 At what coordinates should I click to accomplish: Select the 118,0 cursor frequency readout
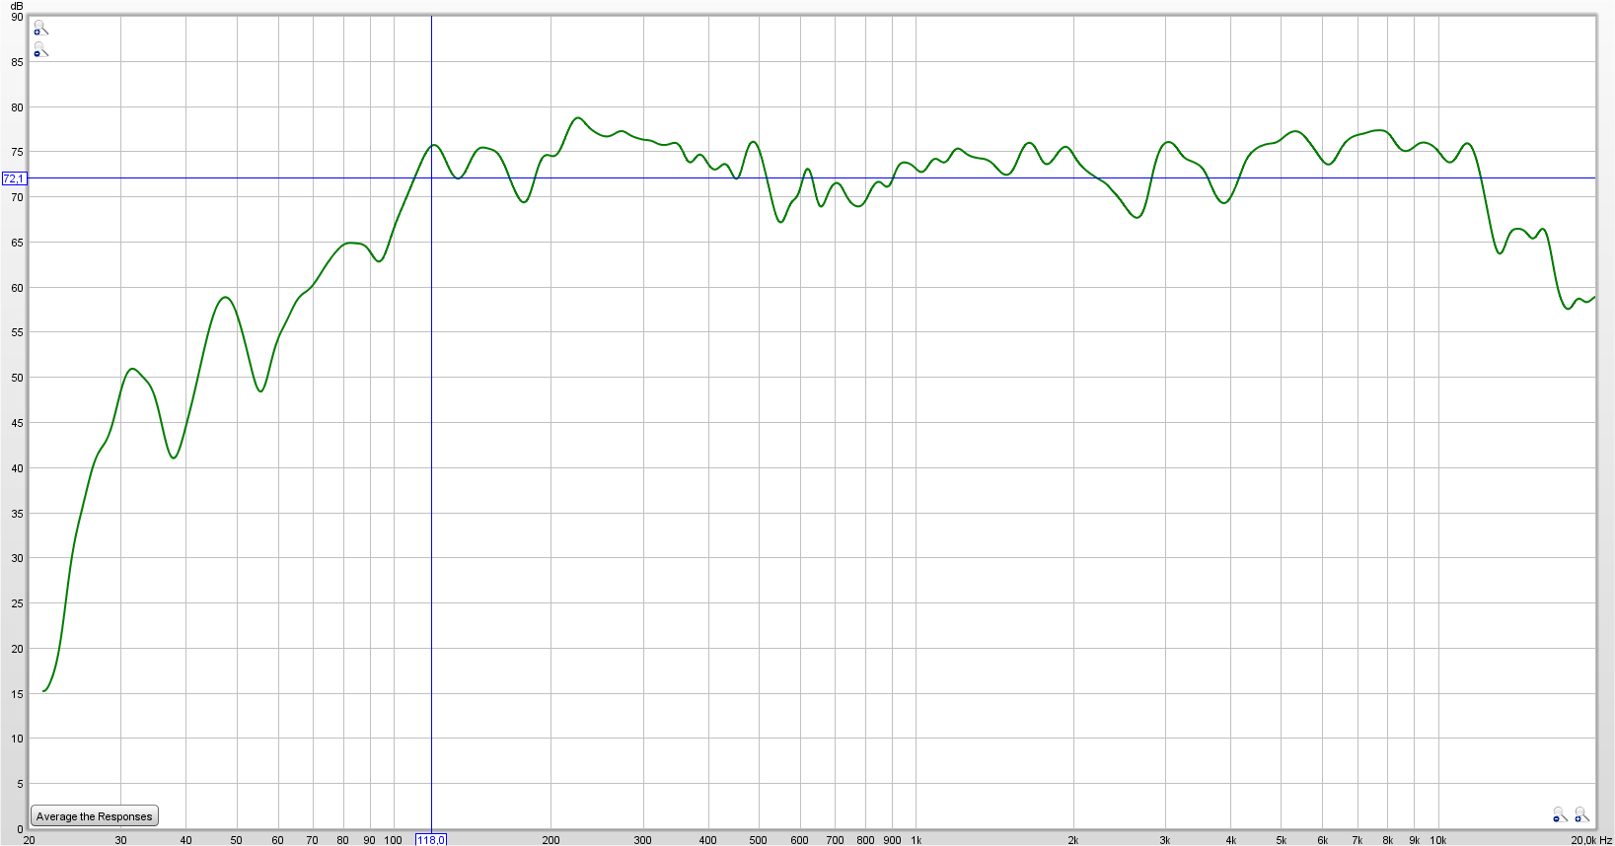pyautogui.click(x=431, y=840)
